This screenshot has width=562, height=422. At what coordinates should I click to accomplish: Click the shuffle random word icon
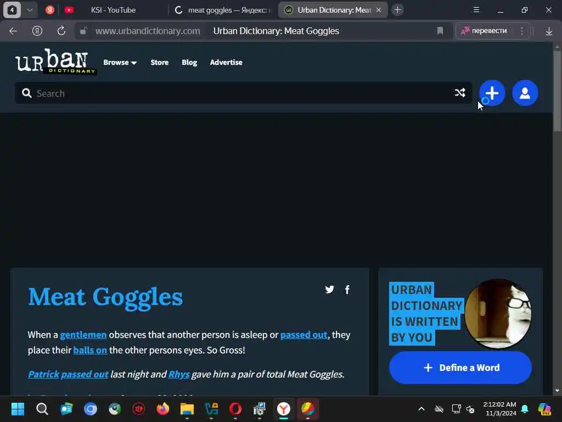click(x=460, y=93)
